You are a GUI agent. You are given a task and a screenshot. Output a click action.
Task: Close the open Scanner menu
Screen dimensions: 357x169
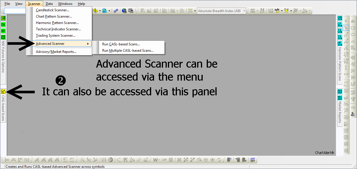coord(34,4)
